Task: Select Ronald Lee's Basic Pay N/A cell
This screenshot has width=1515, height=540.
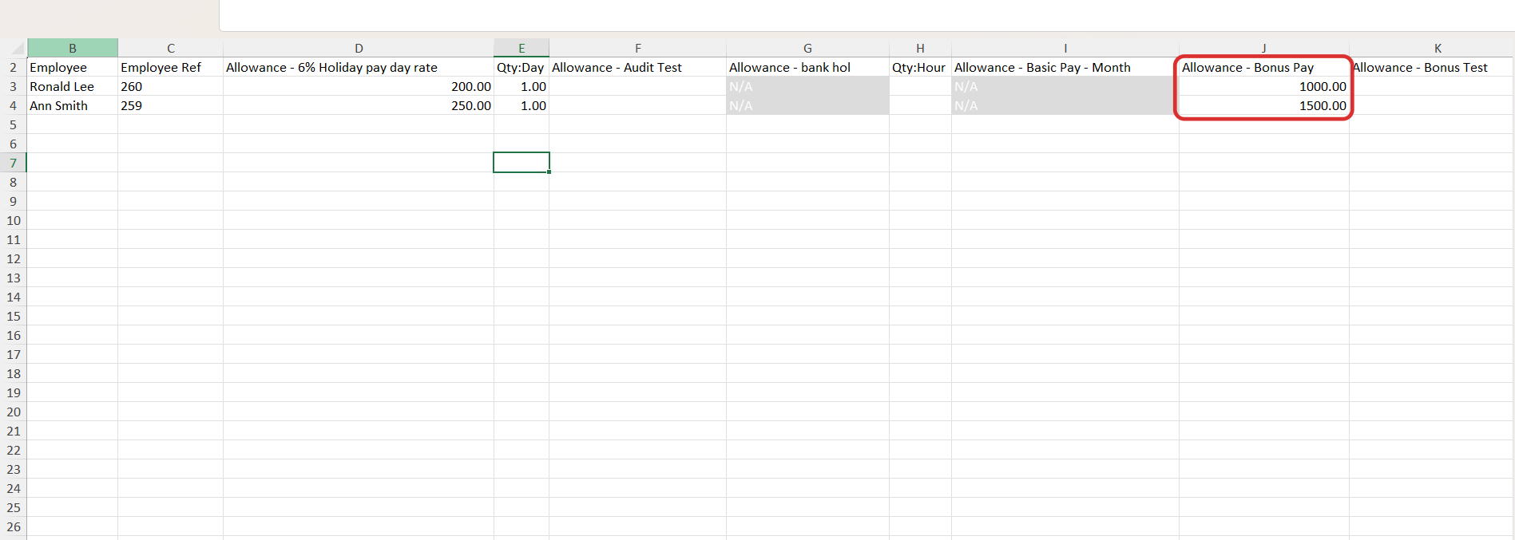Action: coord(1065,86)
